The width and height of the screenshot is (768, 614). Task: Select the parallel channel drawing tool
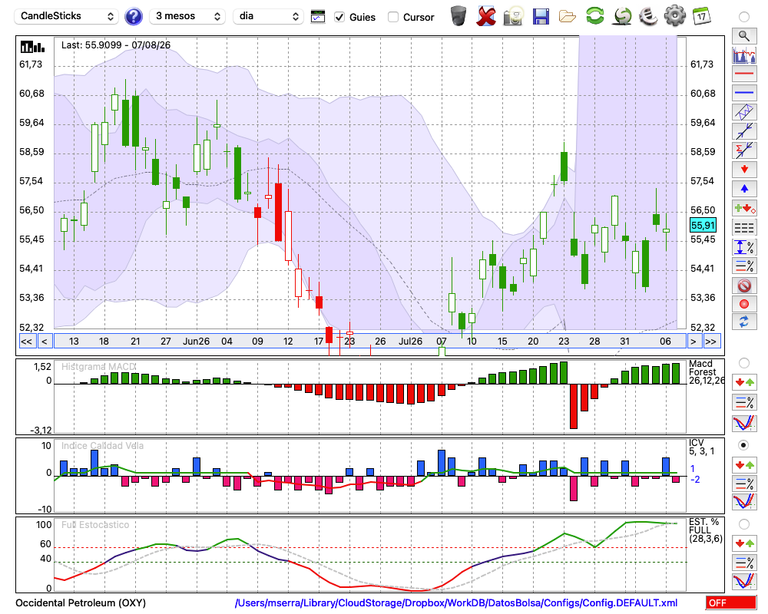click(x=744, y=112)
